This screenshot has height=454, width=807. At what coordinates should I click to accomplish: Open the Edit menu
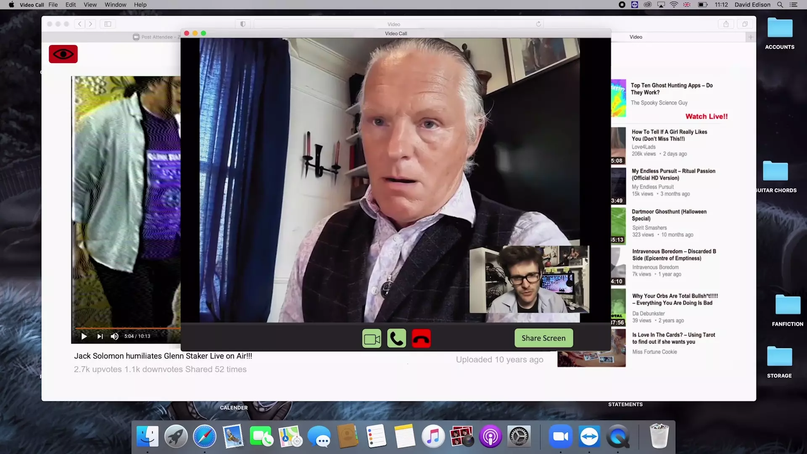pos(71,5)
